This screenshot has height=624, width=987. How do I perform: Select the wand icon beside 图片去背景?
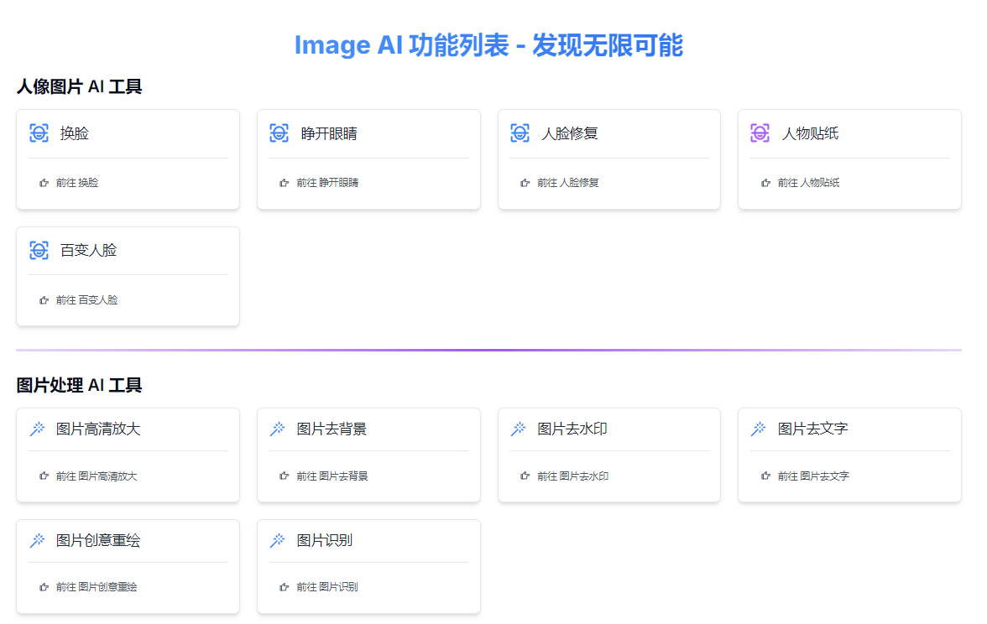point(278,429)
